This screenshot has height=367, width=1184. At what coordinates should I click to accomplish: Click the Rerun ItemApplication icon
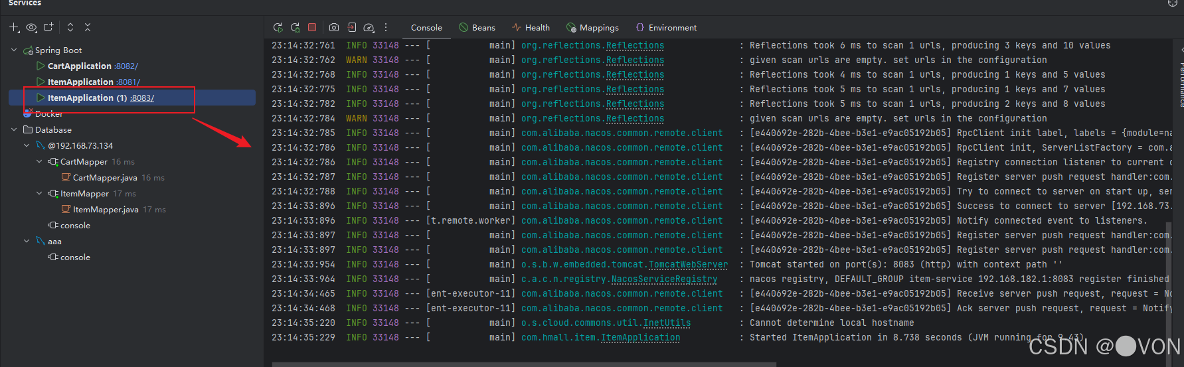pyautogui.click(x=278, y=28)
